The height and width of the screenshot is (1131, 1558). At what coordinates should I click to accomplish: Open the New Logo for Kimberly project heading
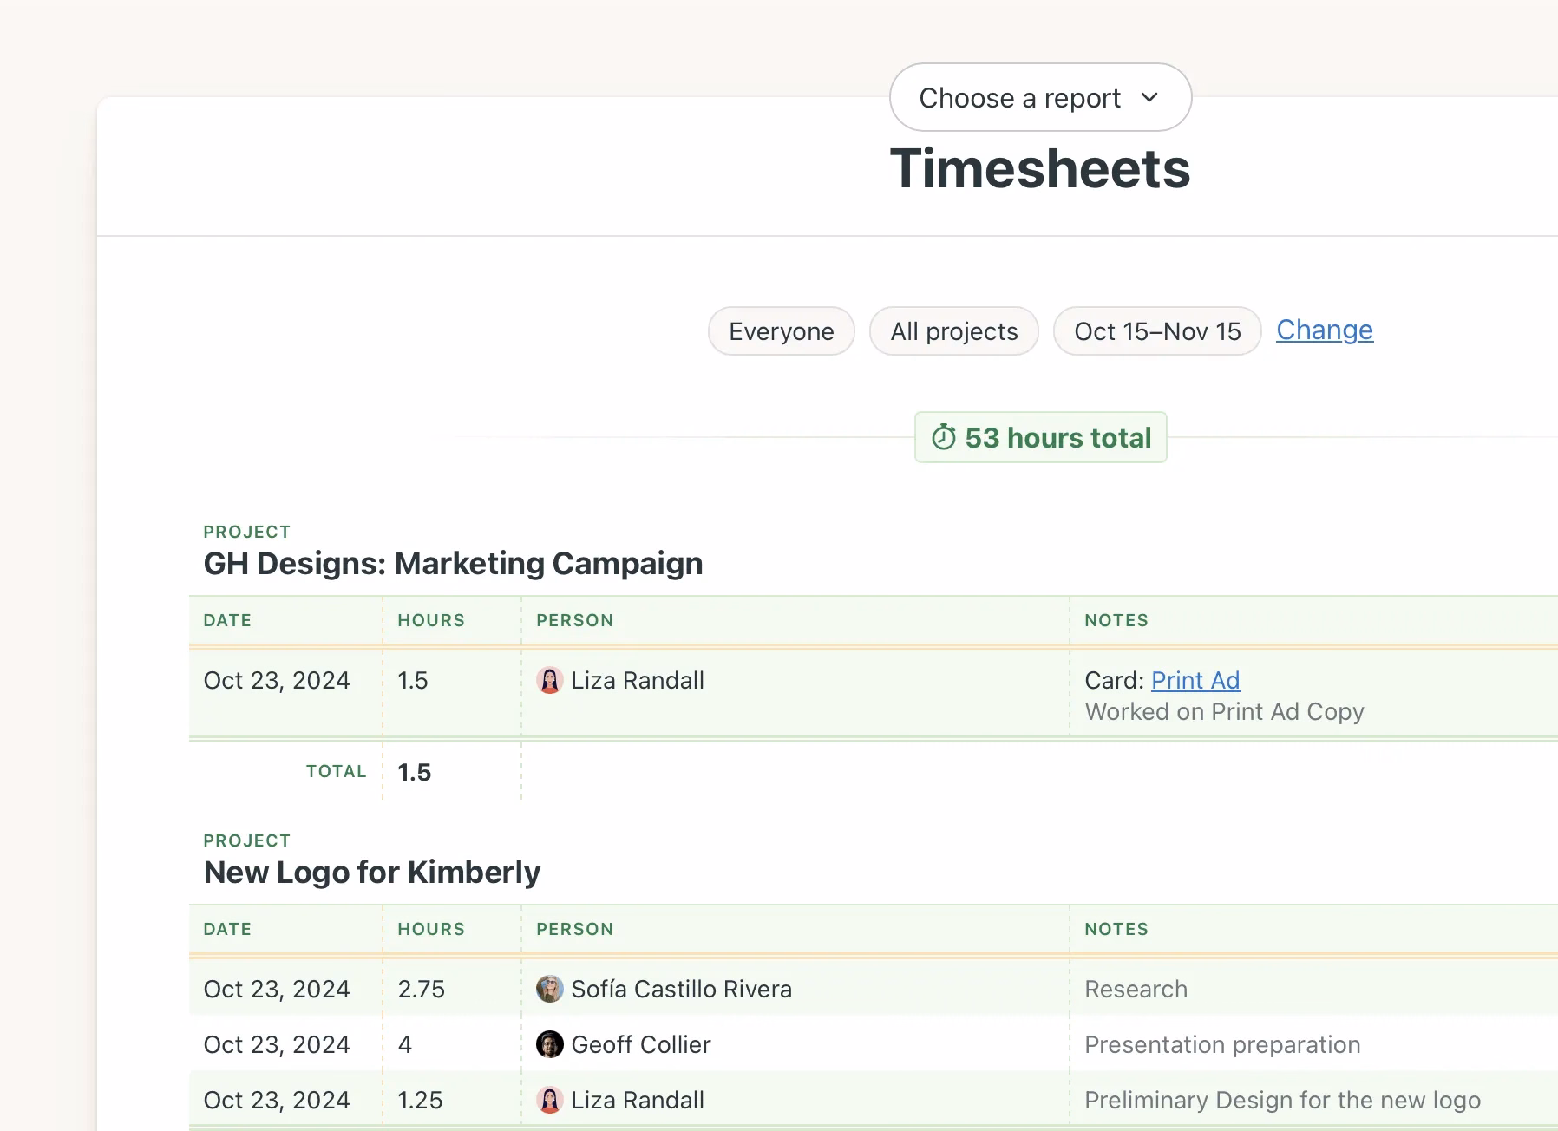pyautogui.click(x=371, y=873)
